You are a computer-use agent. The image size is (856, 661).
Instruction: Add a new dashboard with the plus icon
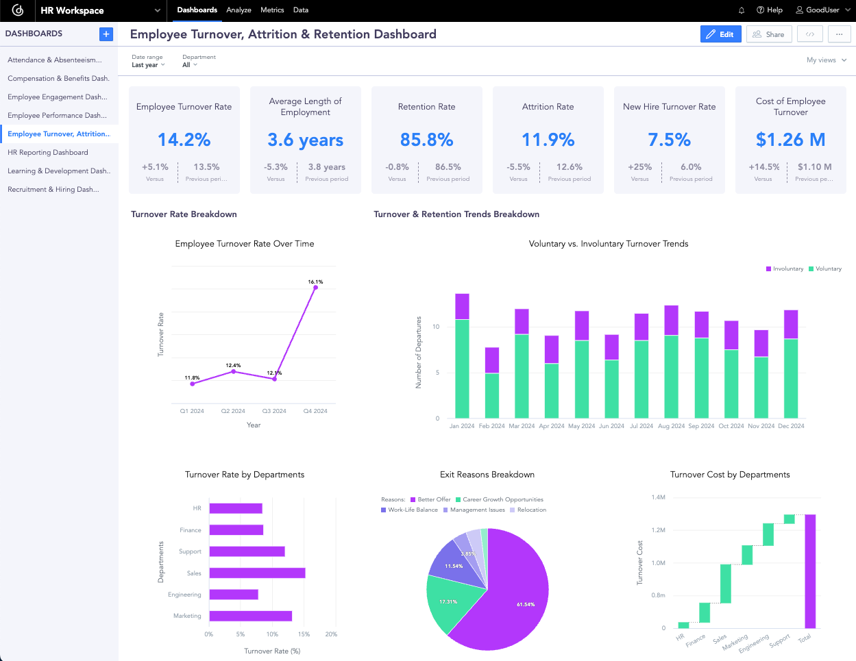106,34
